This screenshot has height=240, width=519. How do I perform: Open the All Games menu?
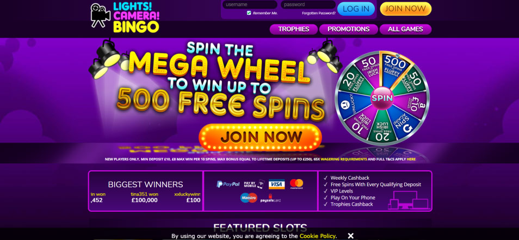pyautogui.click(x=405, y=29)
